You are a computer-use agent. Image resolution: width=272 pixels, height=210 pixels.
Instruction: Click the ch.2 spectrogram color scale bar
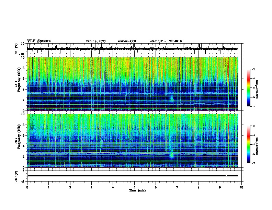coord(249,144)
